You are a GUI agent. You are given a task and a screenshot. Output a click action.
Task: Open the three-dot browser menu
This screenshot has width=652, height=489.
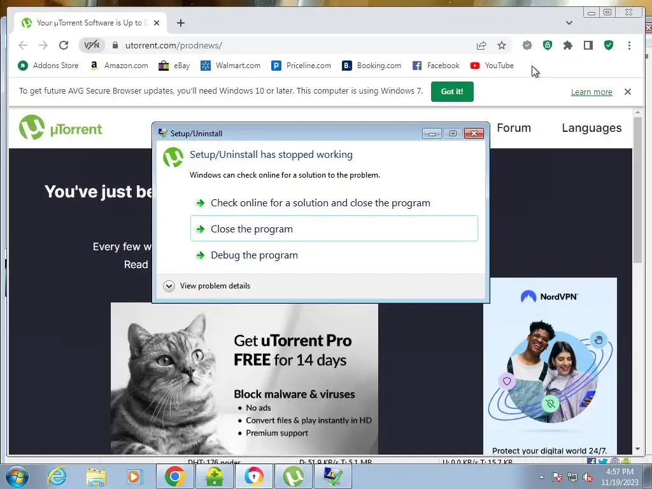coord(629,45)
